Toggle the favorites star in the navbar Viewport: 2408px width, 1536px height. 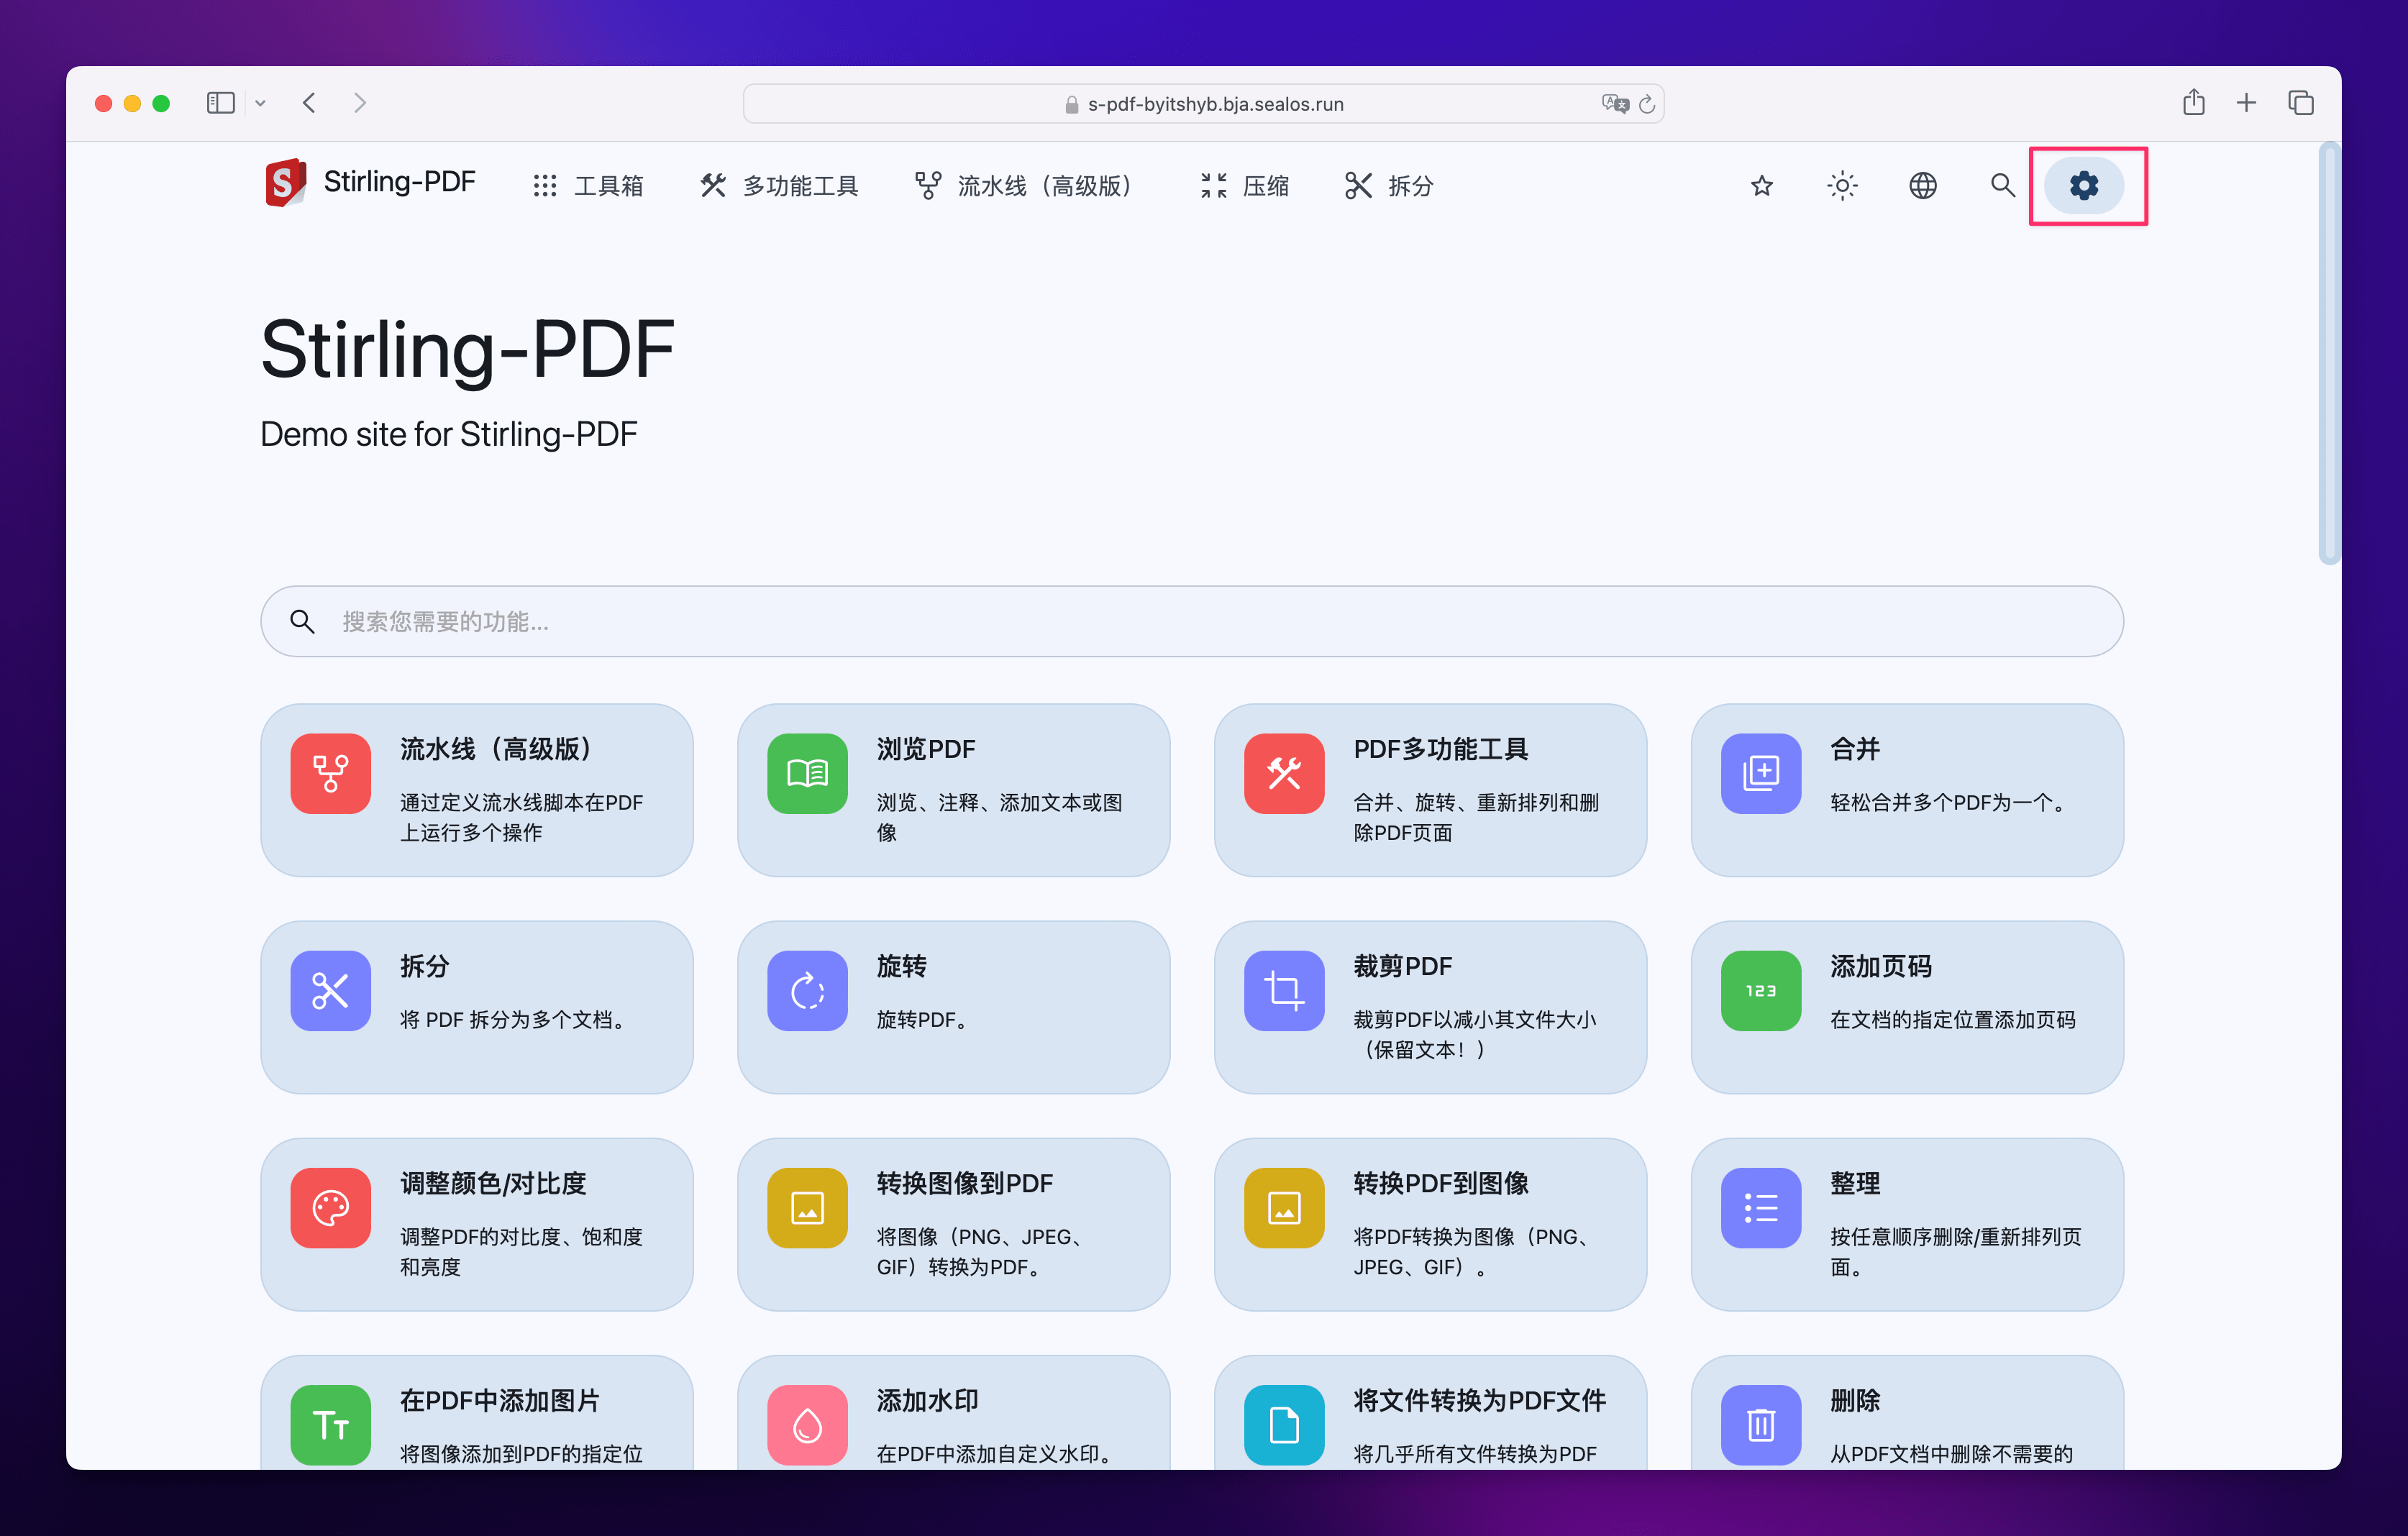(x=1762, y=186)
